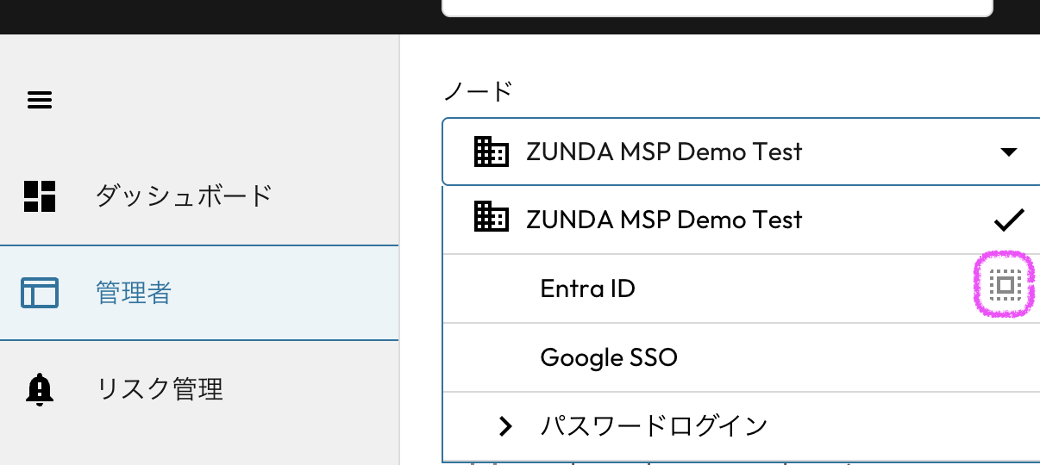The height and width of the screenshot is (465, 1040).
Task: Click the ノード field label
Action: [x=478, y=90]
